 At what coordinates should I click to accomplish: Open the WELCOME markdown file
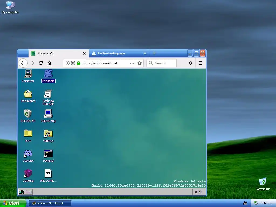coord(48,176)
